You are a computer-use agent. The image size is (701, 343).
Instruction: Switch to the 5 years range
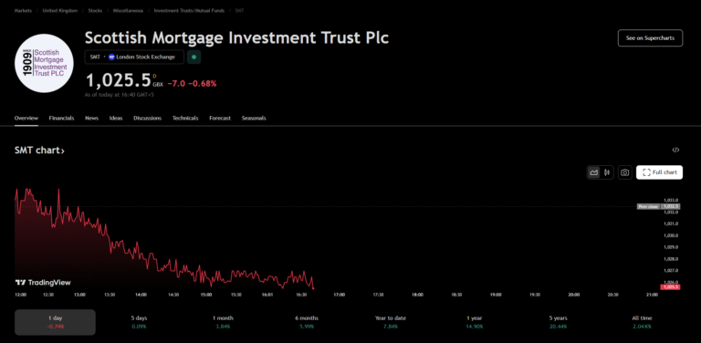point(559,322)
